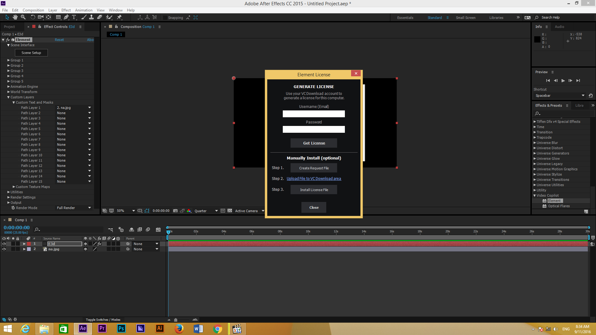Image resolution: width=596 pixels, height=335 pixels.
Task: Open the region of interest grid options icon
Action: coord(140,211)
